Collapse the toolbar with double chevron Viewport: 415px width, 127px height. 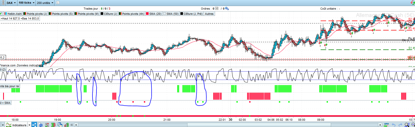point(72,125)
